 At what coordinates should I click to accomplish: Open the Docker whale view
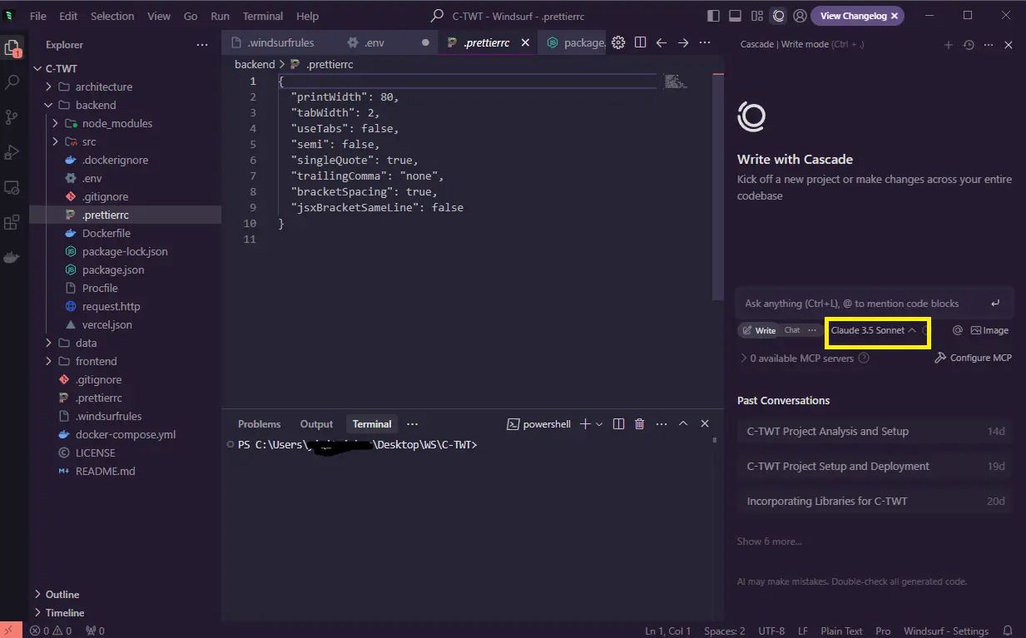pyautogui.click(x=12, y=257)
